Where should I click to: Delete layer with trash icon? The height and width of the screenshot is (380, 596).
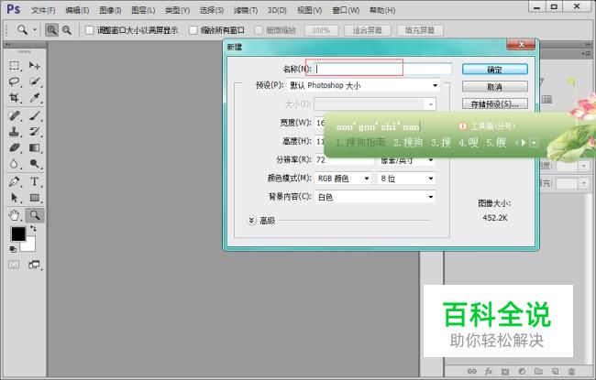point(571,371)
